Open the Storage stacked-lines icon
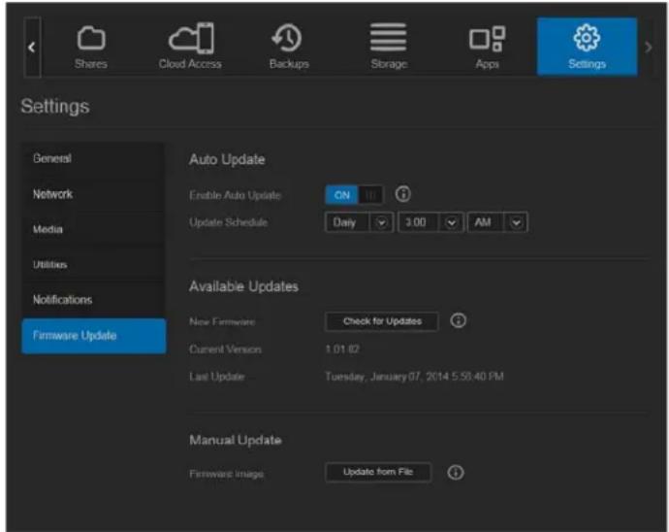This screenshot has height=532, width=669. 388,38
